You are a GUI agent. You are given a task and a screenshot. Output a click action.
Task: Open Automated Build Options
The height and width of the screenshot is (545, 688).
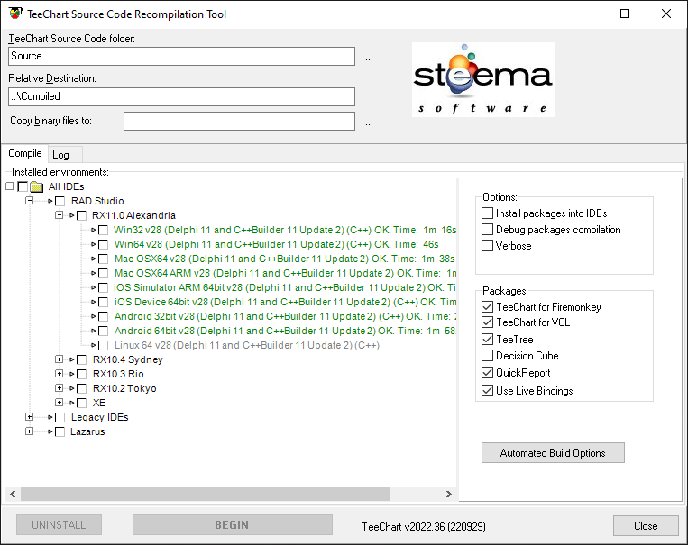click(x=553, y=452)
